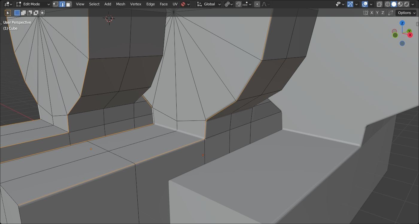This screenshot has height=224, width=419.
Task: Switch to face select mode
Action: (69, 4)
